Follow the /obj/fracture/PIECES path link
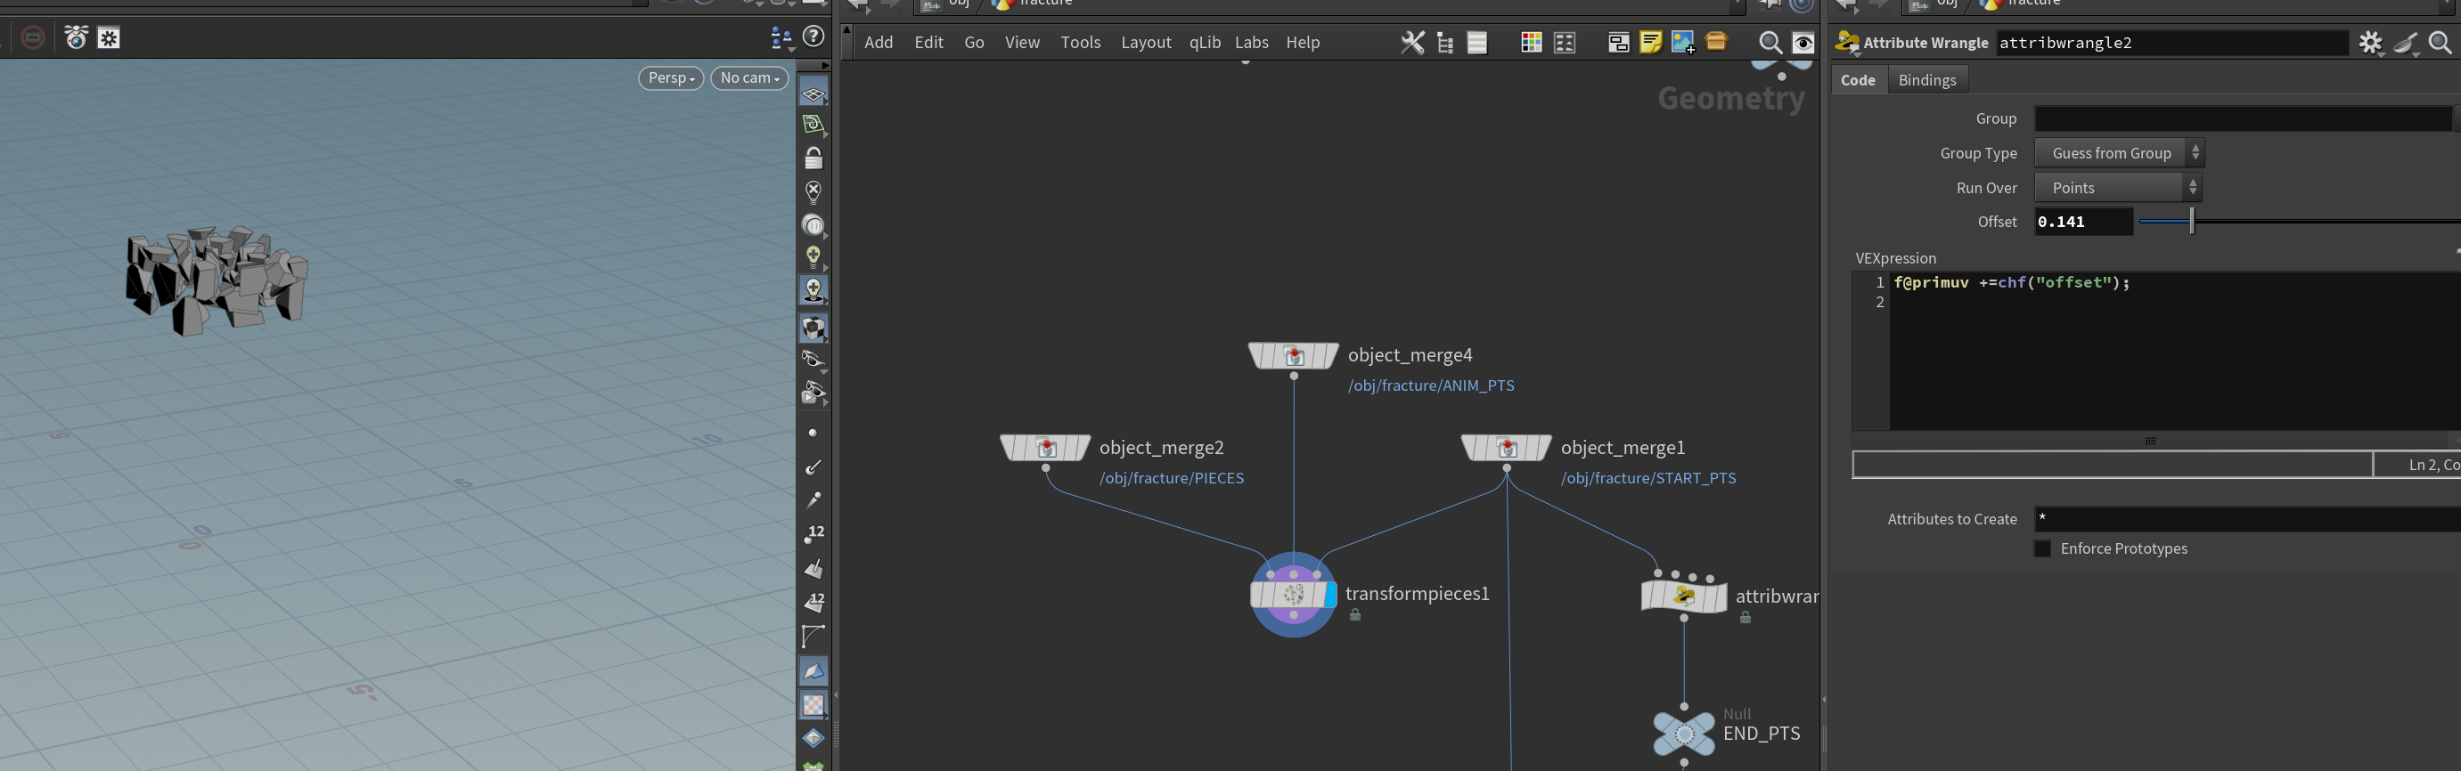 tap(1172, 478)
